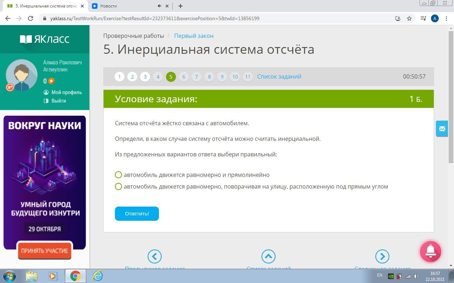Click the pink notification bell icon

430,251
